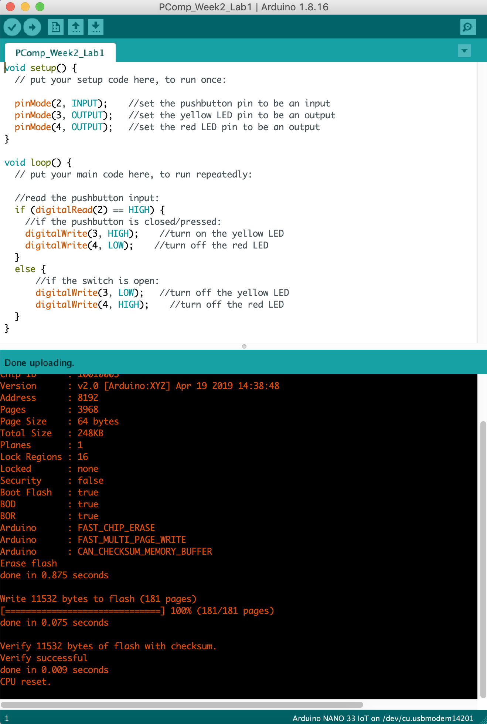Save the sketch with the down-arrow icon
Screen dimensions: 487x724
(x=96, y=27)
